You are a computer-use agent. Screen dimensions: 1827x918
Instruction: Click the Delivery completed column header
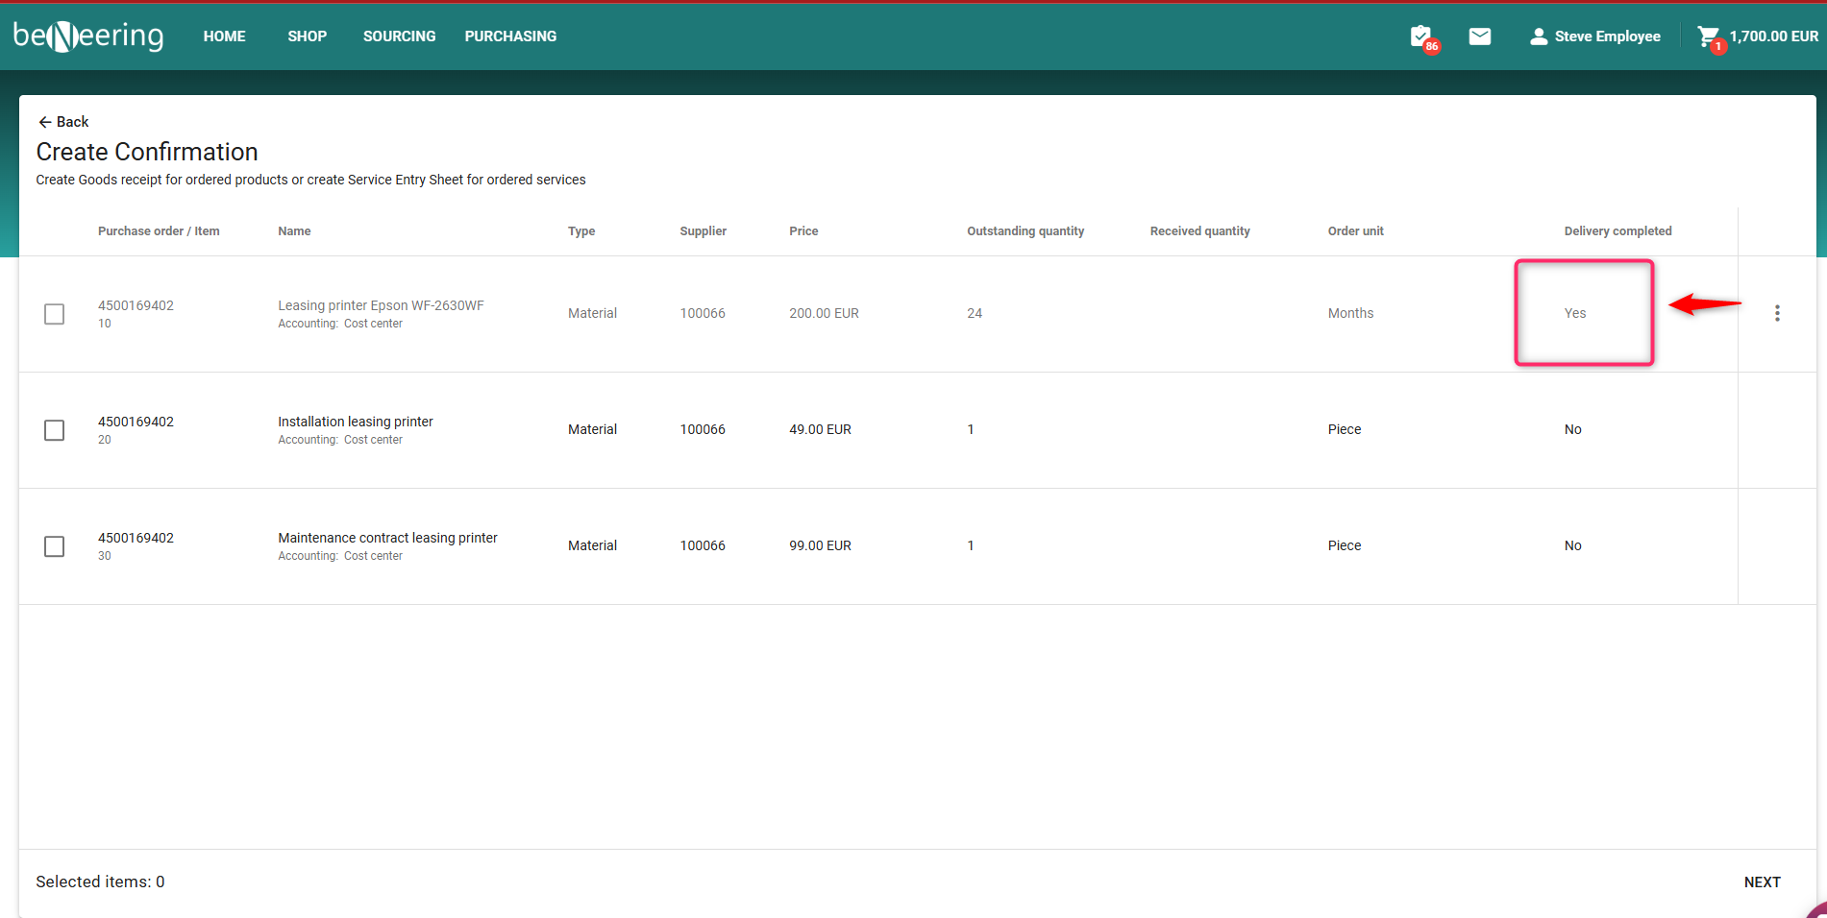pyautogui.click(x=1617, y=231)
